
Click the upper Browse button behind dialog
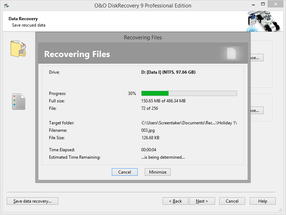coord(257,58)
